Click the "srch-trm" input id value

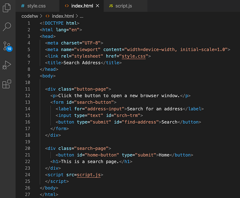[x=127, y=115]
